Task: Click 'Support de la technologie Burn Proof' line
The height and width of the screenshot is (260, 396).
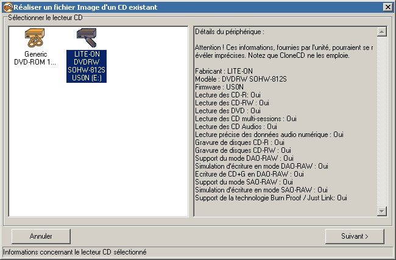Action: tap(271, 198)
